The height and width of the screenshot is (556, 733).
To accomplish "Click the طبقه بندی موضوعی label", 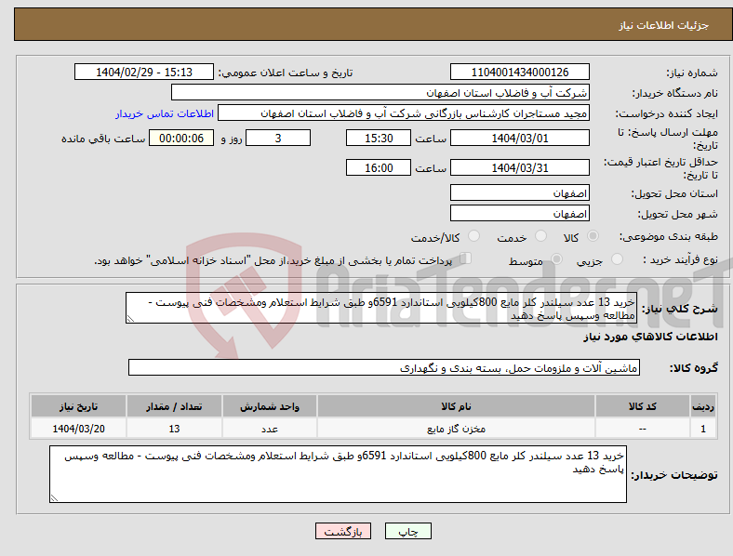I will coord(669,236).
